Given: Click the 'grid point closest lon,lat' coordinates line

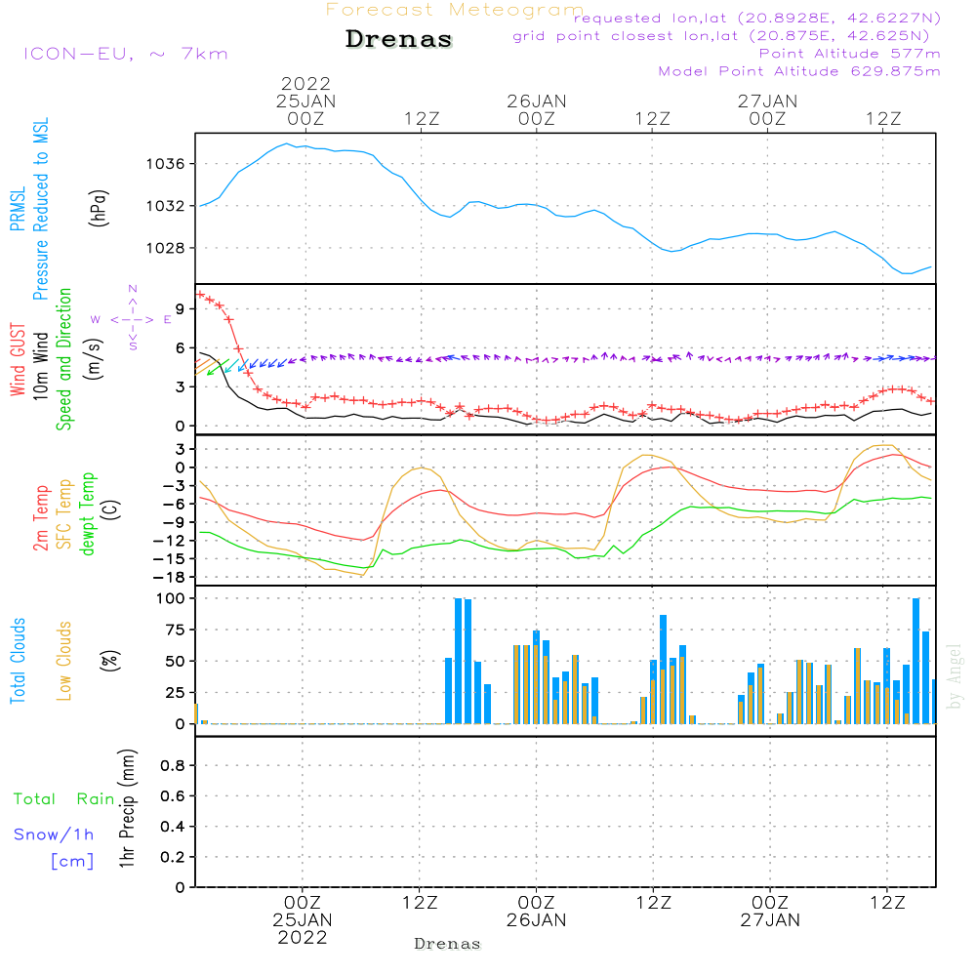Looking at the screenshot, I should (x=721, y=36).
